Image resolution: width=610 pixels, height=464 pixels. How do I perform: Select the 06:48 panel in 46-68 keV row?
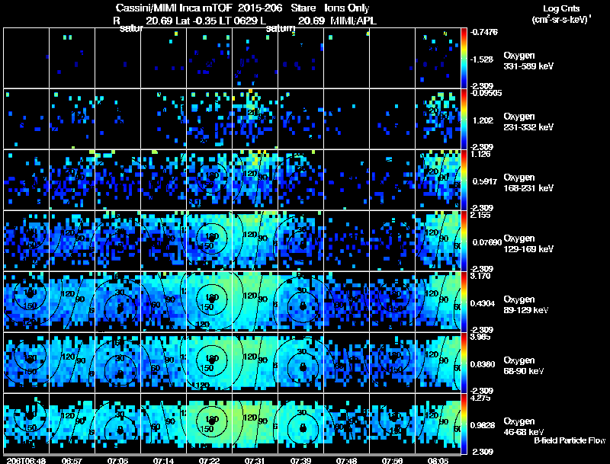pyautogui.click(x=27, y=424)
